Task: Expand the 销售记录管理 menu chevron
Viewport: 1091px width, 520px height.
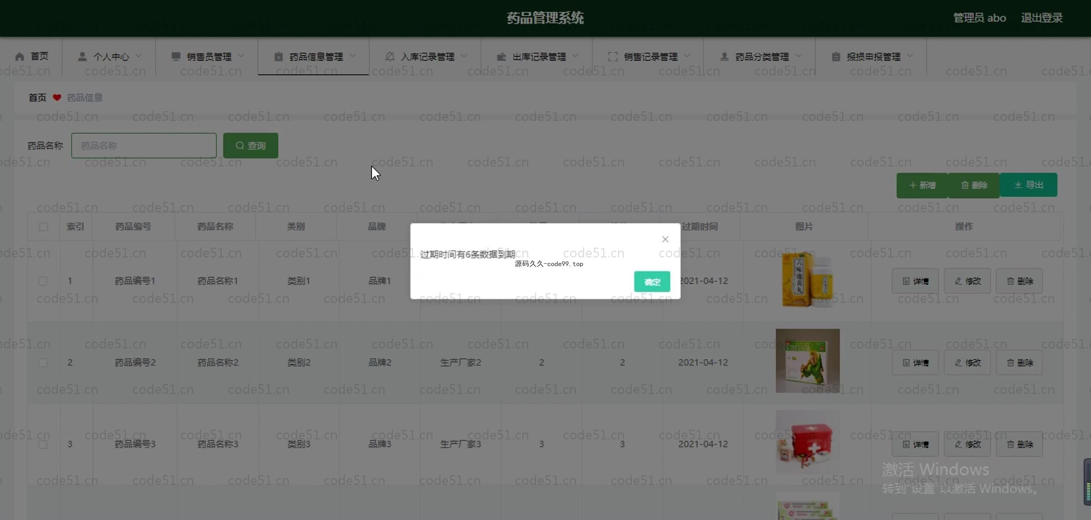Action: pyautogui.click(x=687, y=56)
